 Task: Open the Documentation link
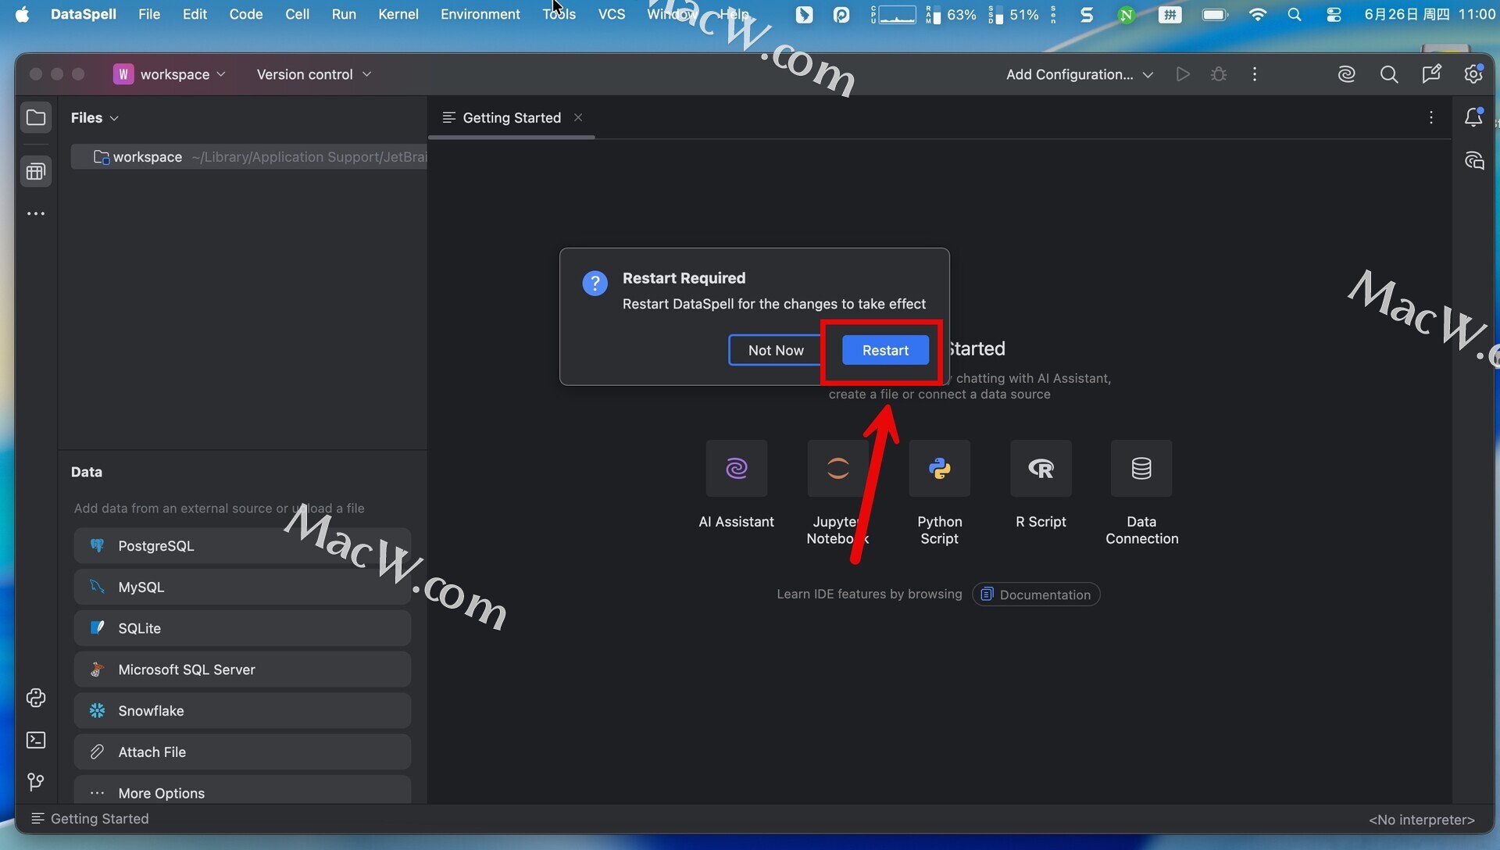point(1036,595)
